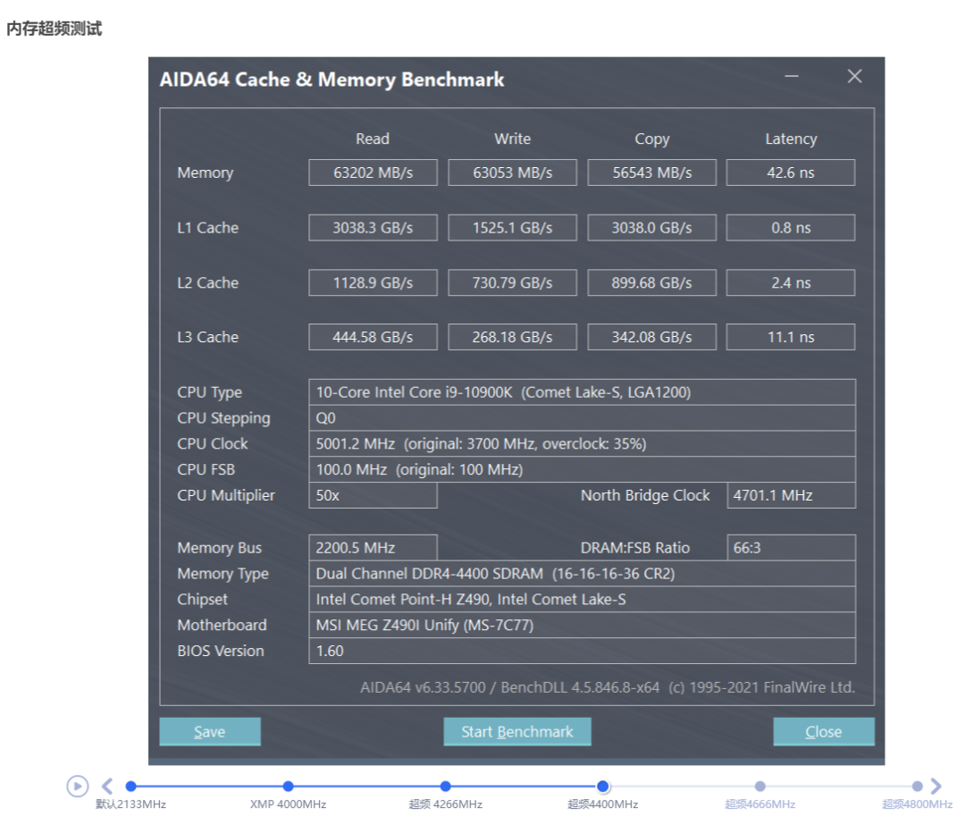Click Memory Write value 63053 MB/s
The height and width of the screenshot is (833, 965).
[513, 172]
